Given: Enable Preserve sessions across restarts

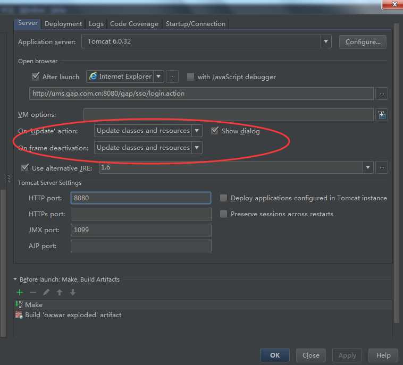Looking at the screenshot, I should point(224,214).
